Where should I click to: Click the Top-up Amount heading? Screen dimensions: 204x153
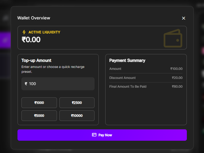(36, 60)
